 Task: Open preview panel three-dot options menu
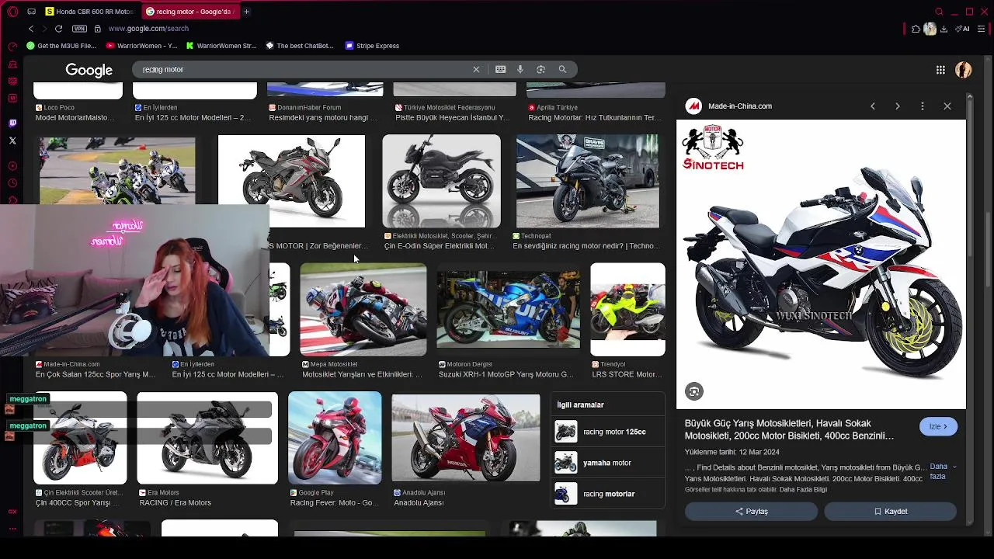[x=923, y=106]
